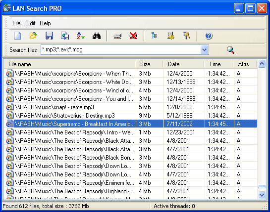Select Scorpions - When Th... file name
The width and height of the screenshot is (270, 212).
(x=74, y=74)
